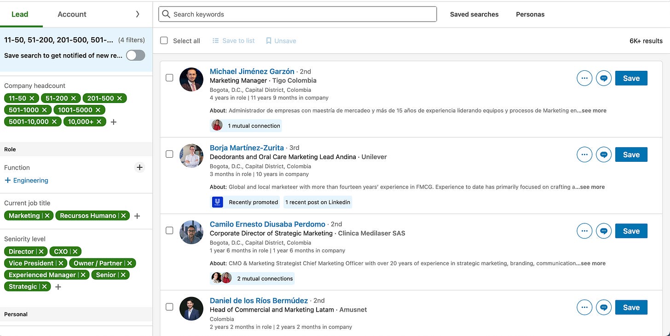670x336 pixels.
Task: Remove the 201-500 headcount filter chip
Action: point(119,98)
